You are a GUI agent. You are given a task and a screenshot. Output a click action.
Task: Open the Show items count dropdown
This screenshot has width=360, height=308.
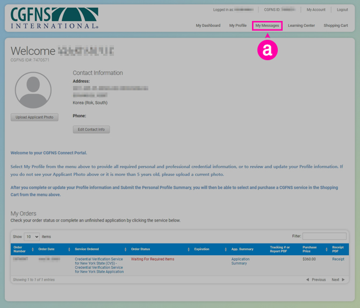(32, 237)
